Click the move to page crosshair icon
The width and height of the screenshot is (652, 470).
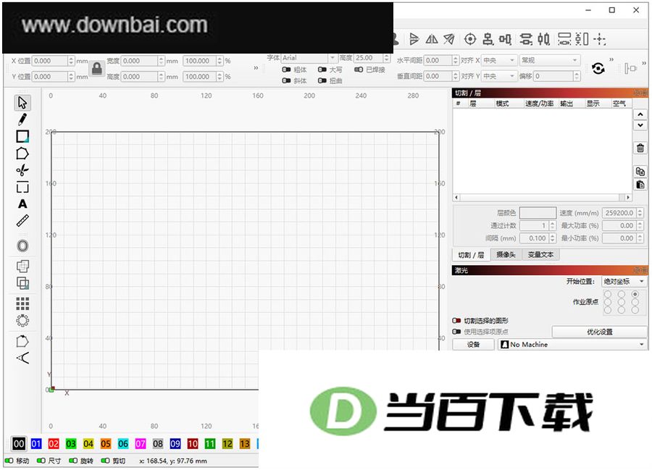point(600,40)
